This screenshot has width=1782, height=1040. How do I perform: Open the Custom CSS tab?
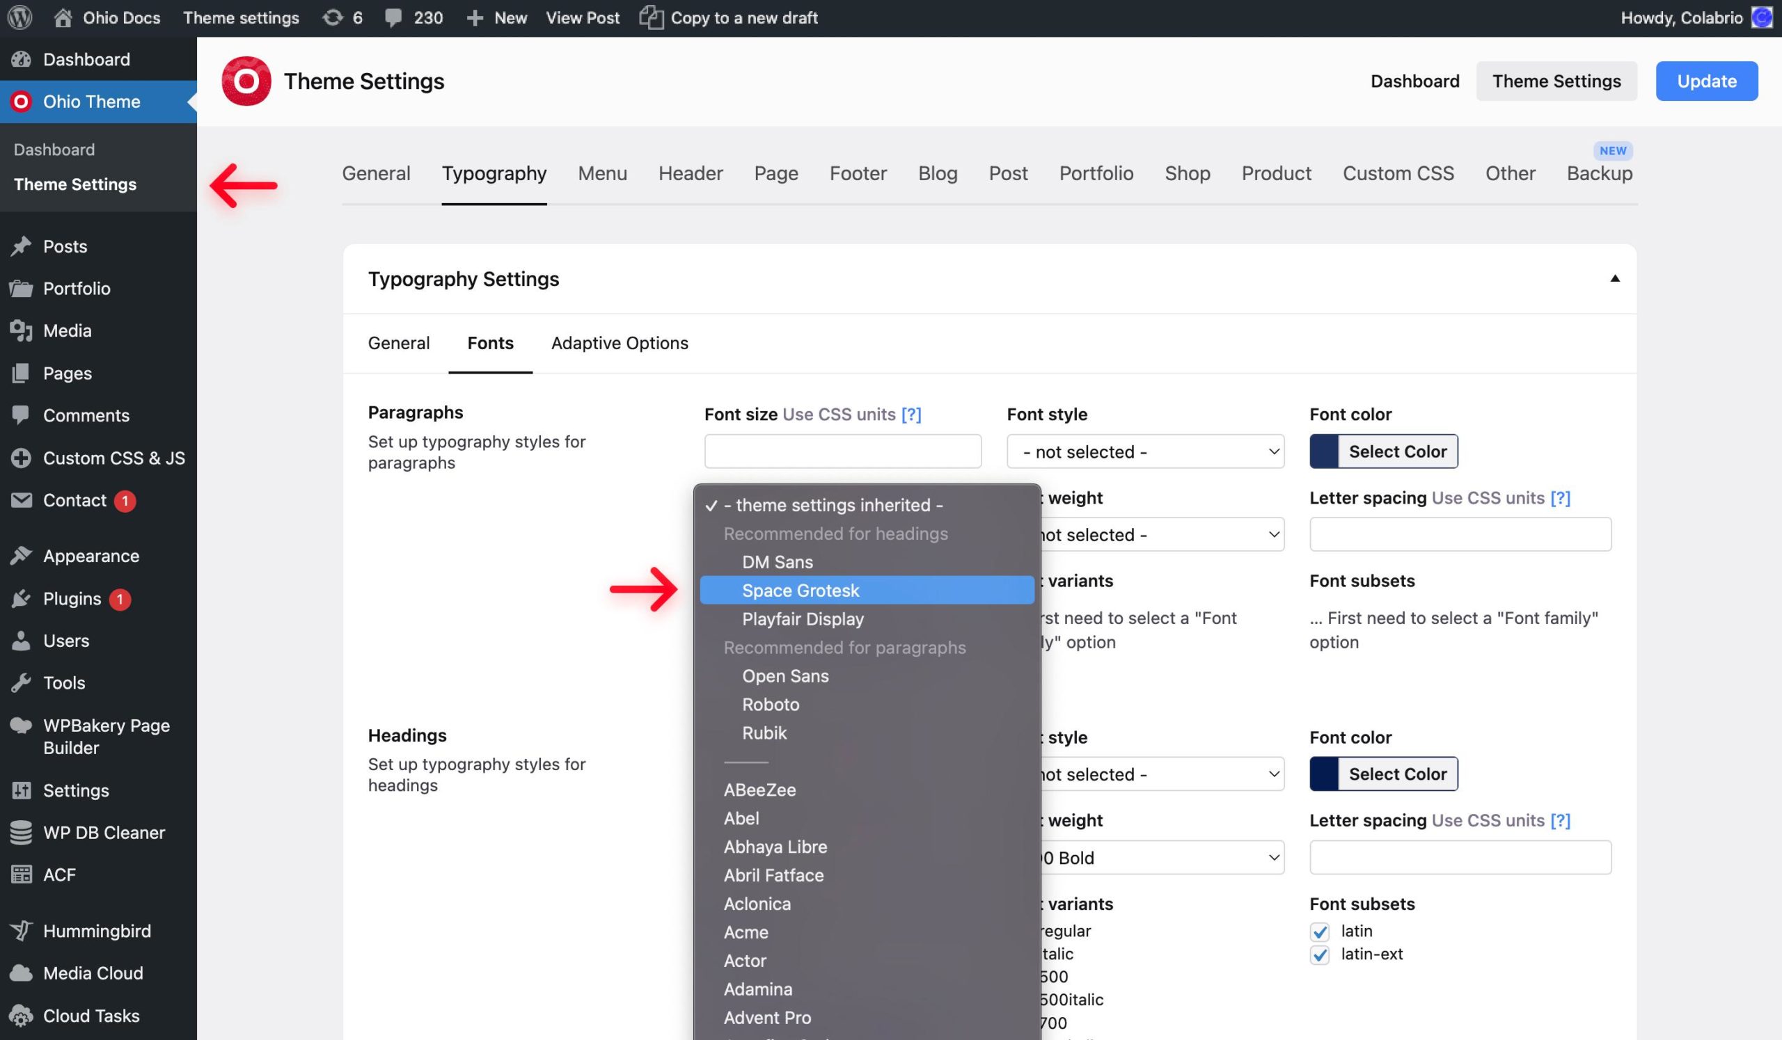1398,173
